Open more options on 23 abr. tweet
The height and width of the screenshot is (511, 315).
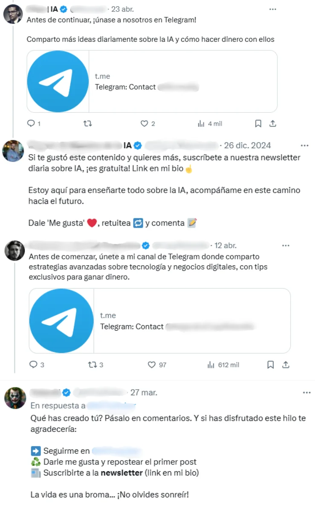(x=273, y=9)
